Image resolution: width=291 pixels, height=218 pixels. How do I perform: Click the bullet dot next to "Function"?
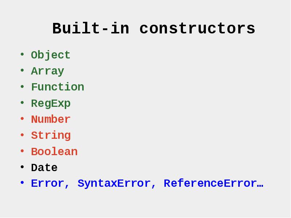tap(23, 87)
